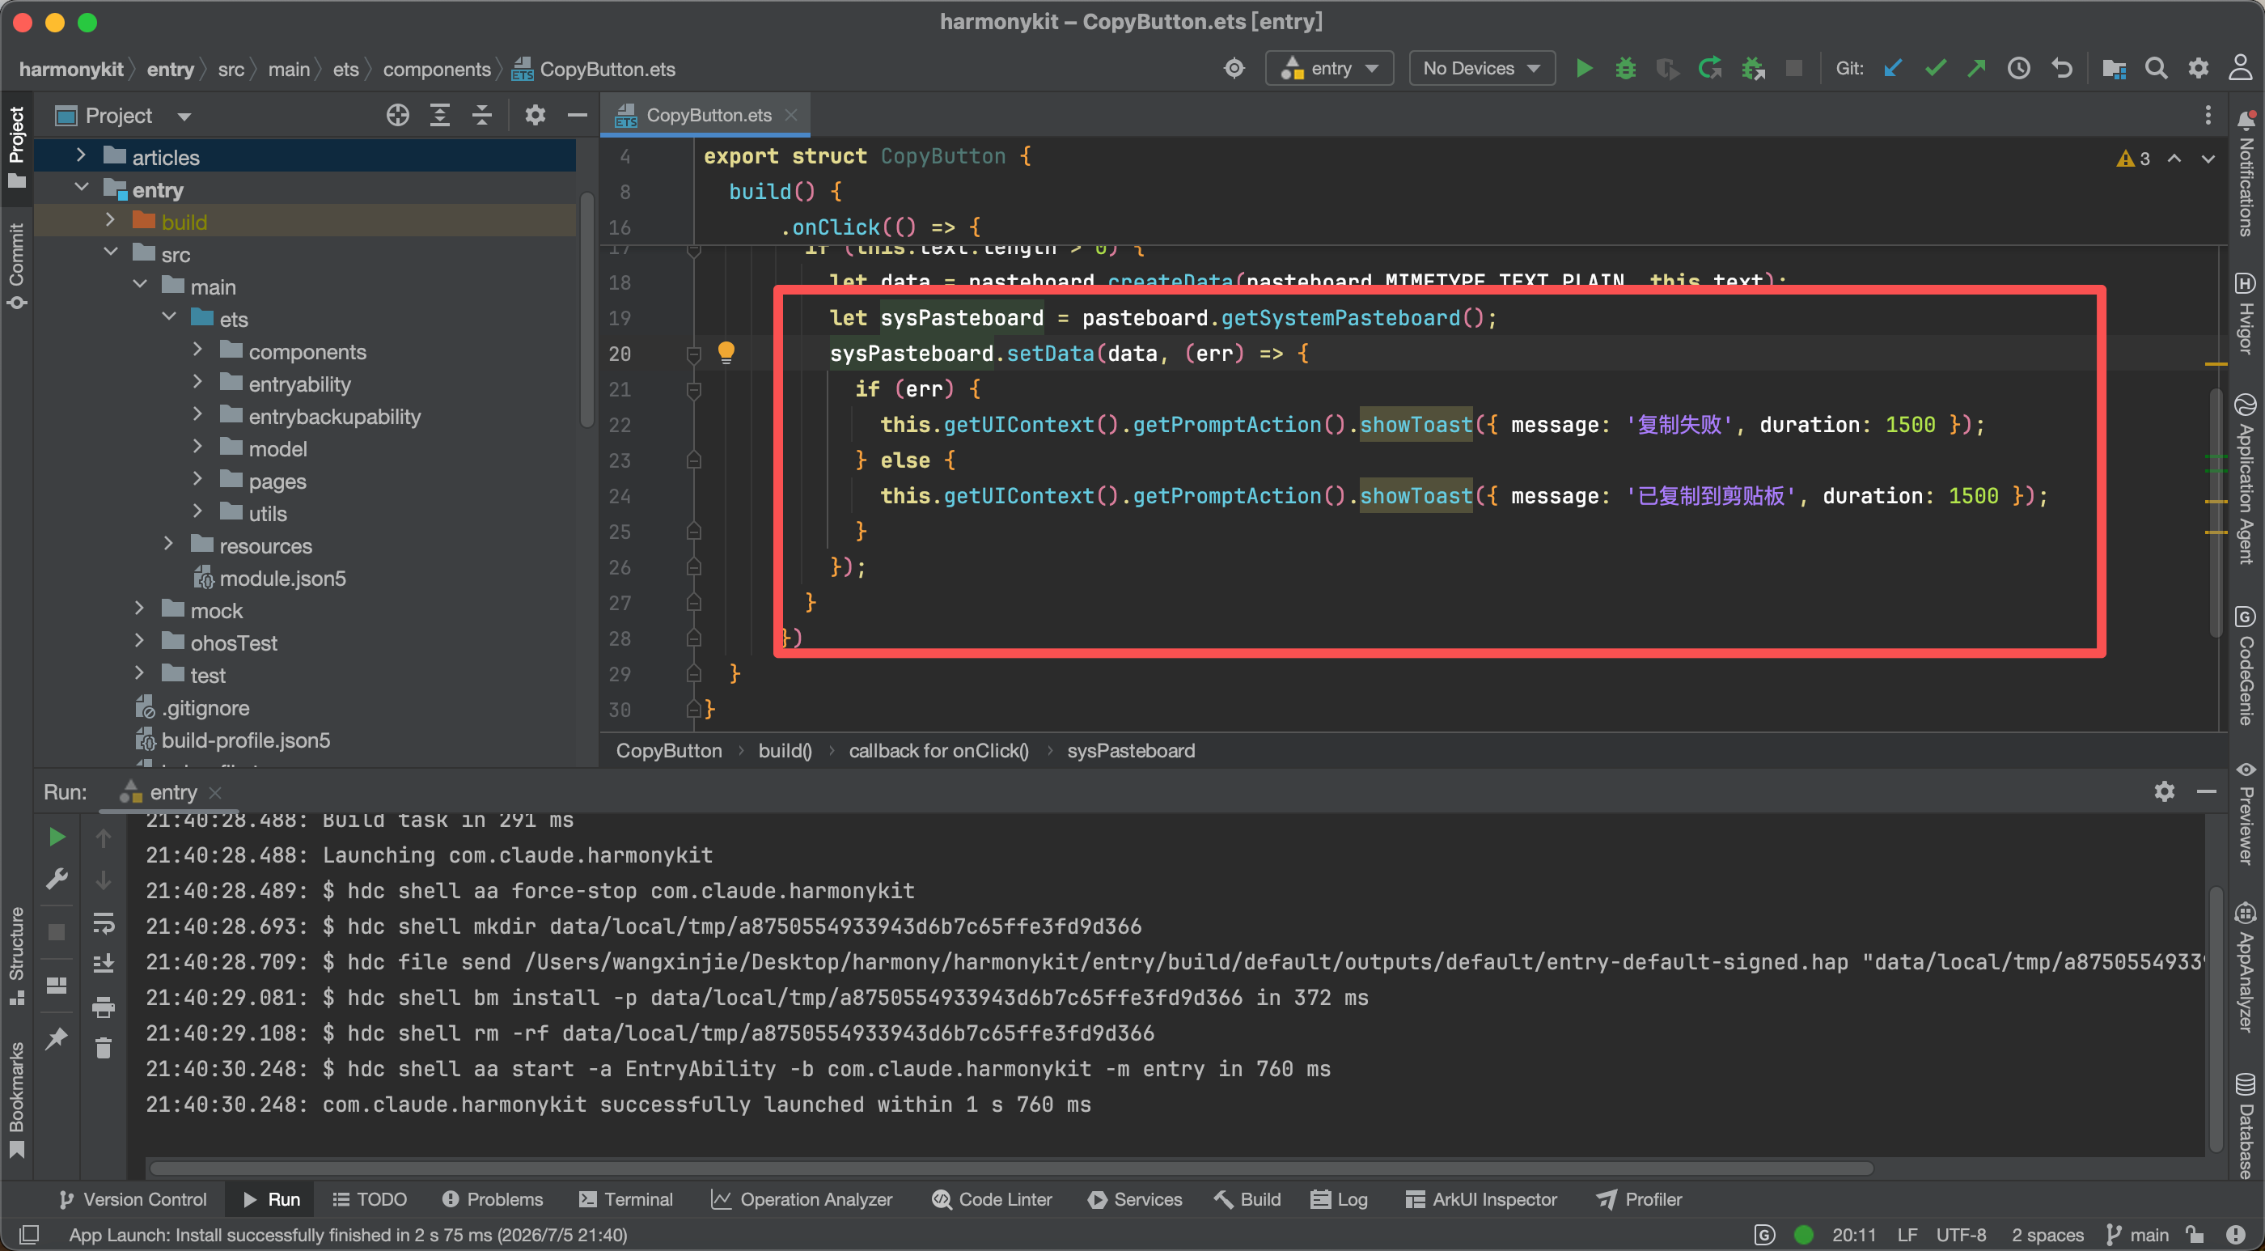Click Git update project arrow

1893,69
